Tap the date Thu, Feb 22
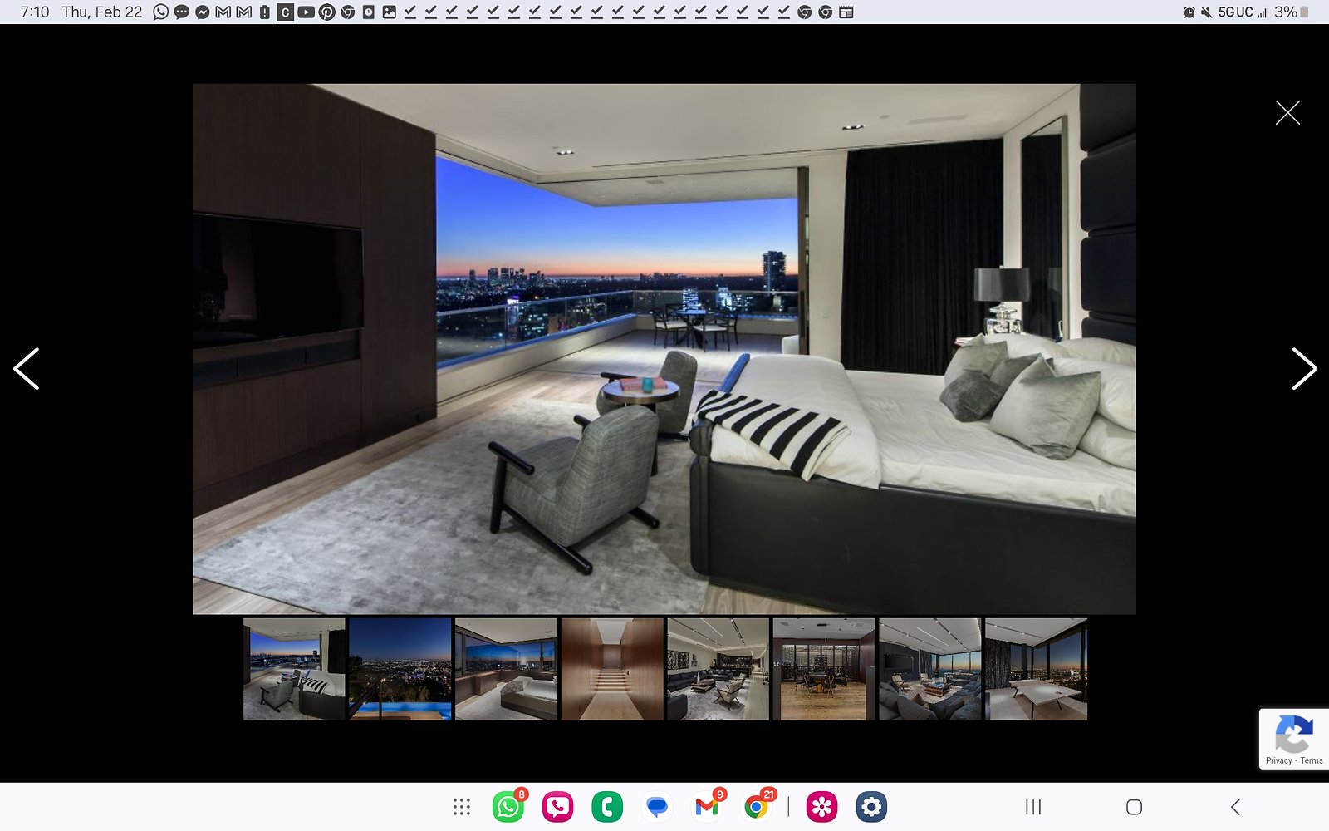This screenshot has width=1329, height=831. pyautogui.click(x=102, y=12)
